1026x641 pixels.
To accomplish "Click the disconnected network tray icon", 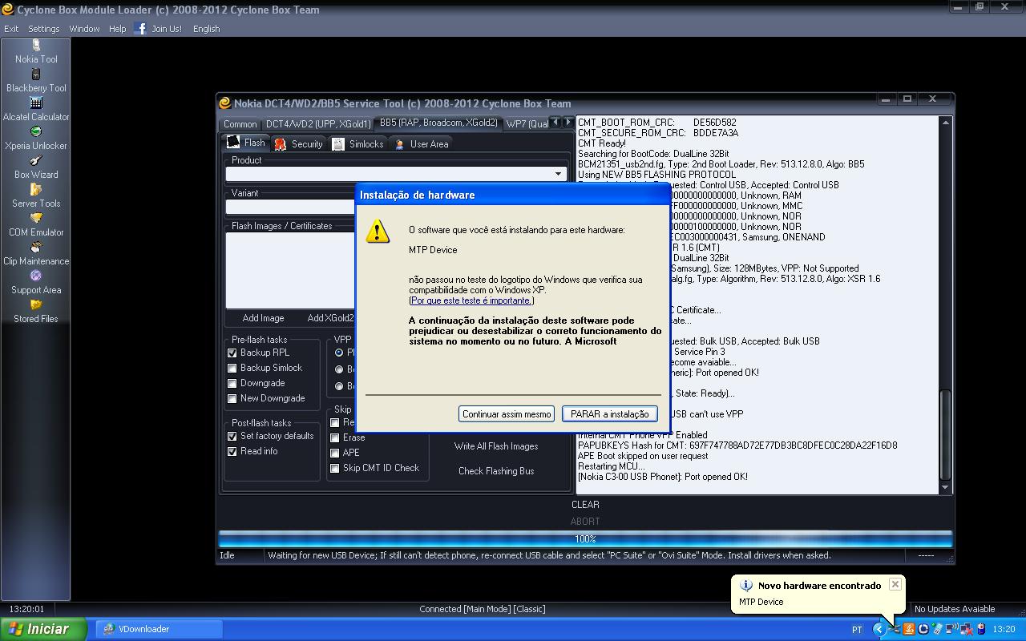I will click(966, 629).
